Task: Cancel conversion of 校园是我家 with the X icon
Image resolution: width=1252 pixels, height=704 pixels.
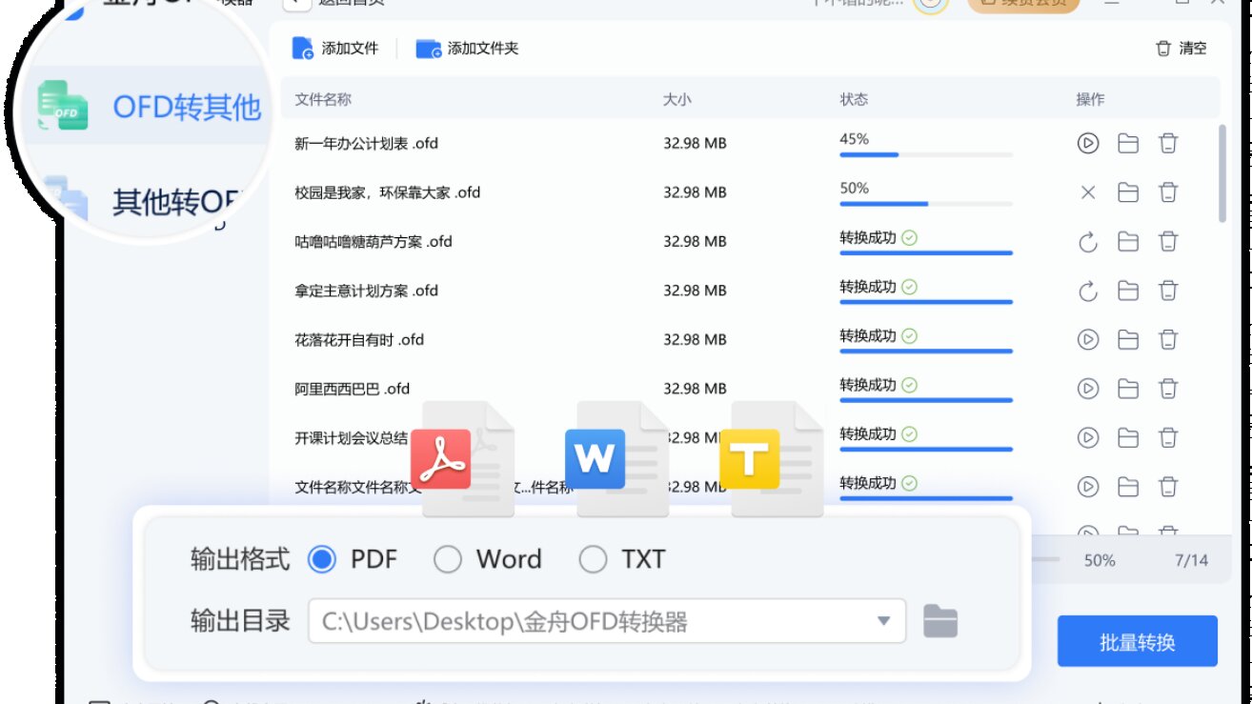Action: click(1087, 191)
